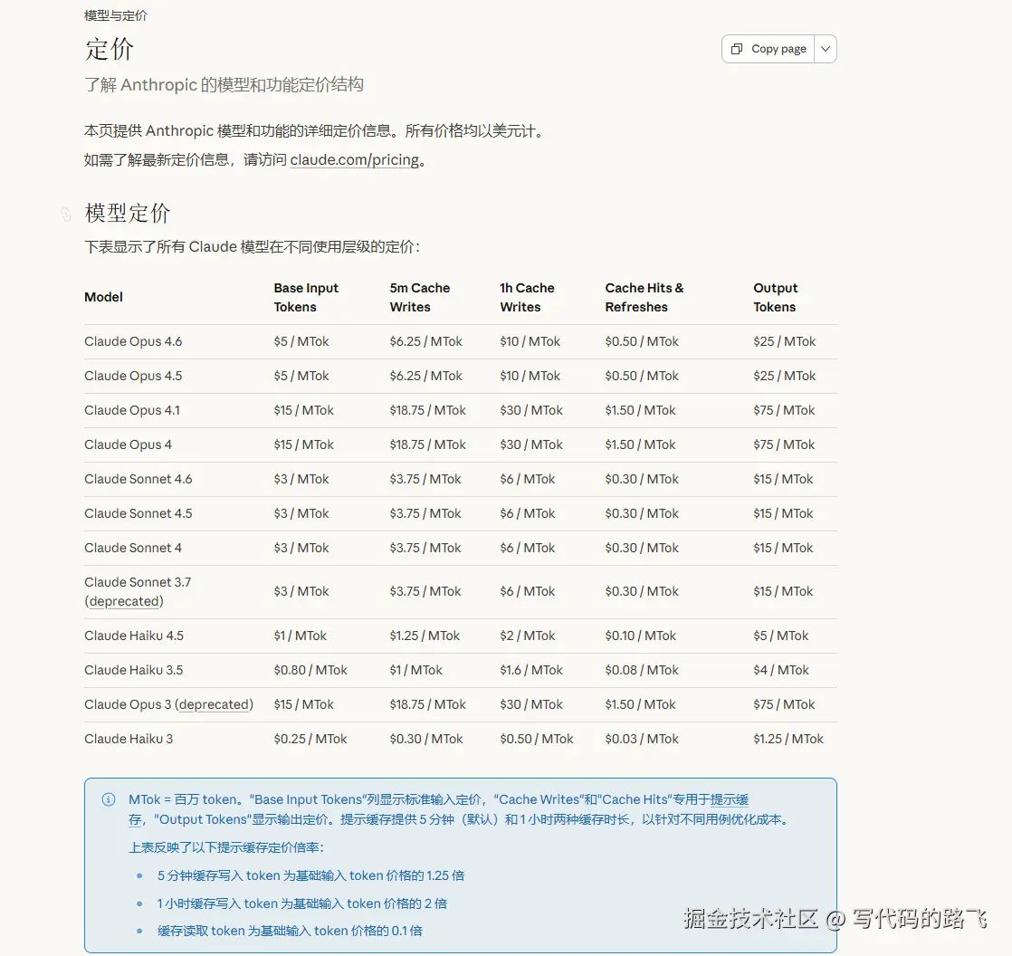The height and width of the screenshot is (956, 1012).
Task: Click the bullet about 1.25 倍 cache write multiplier
Action: (x=311, y=876)
